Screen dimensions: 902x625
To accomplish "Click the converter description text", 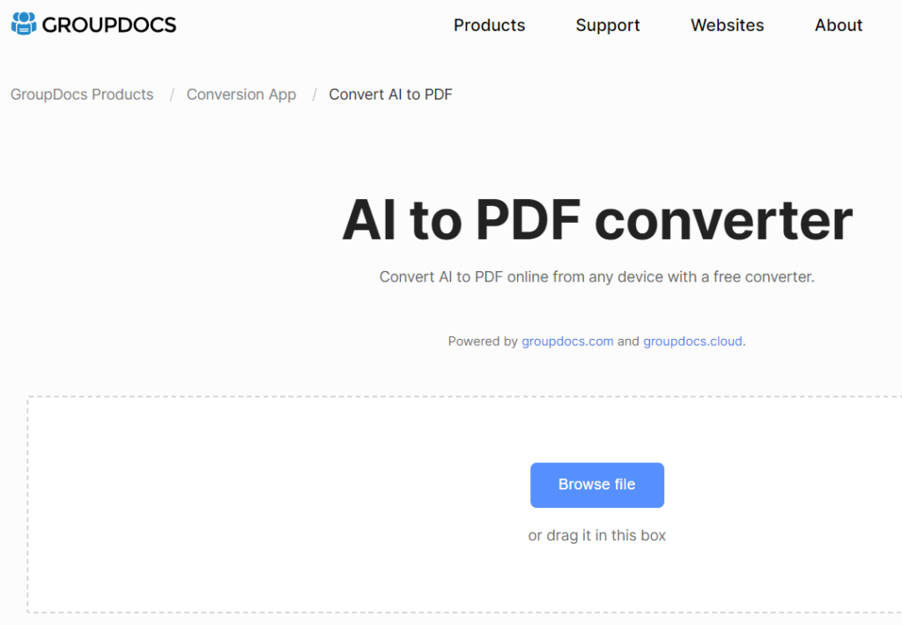I will 596,276.
